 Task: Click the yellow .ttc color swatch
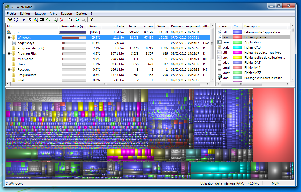pyautogui.click(x=237, y=57)
